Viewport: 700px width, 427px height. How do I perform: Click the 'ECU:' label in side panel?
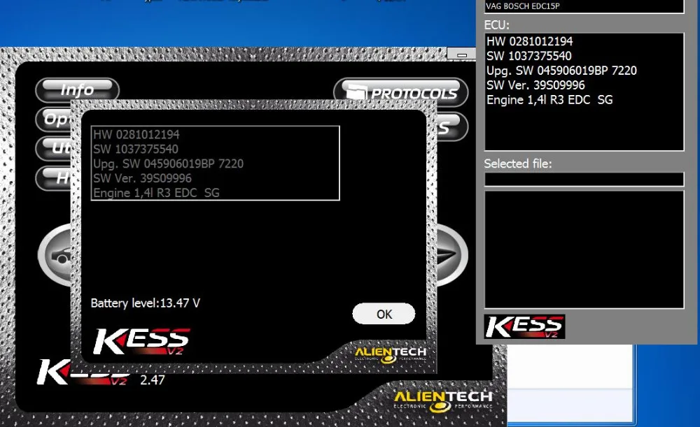click(x=496, y=25)
